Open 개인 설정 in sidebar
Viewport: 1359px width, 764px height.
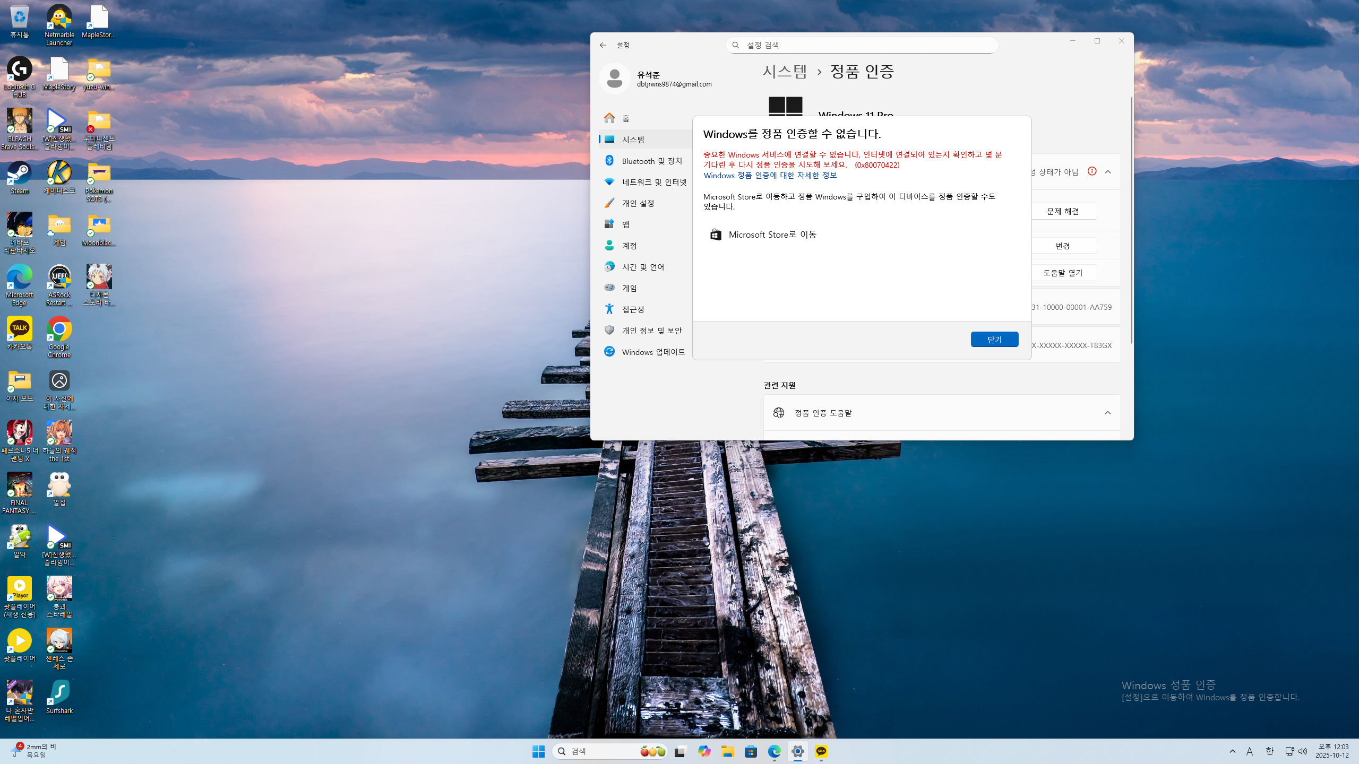click(644, 203)
